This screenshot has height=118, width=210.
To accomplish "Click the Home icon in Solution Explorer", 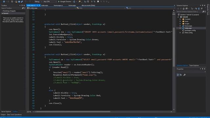I will click(x=184, y=9).
